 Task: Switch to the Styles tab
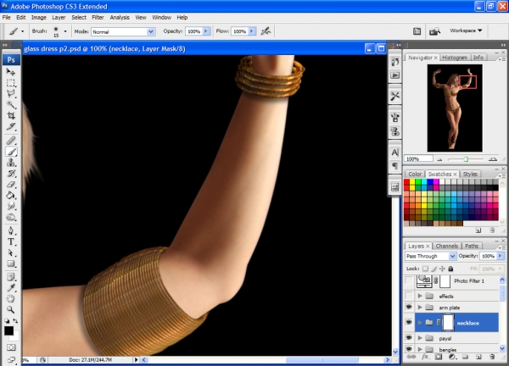coord(470,174)
